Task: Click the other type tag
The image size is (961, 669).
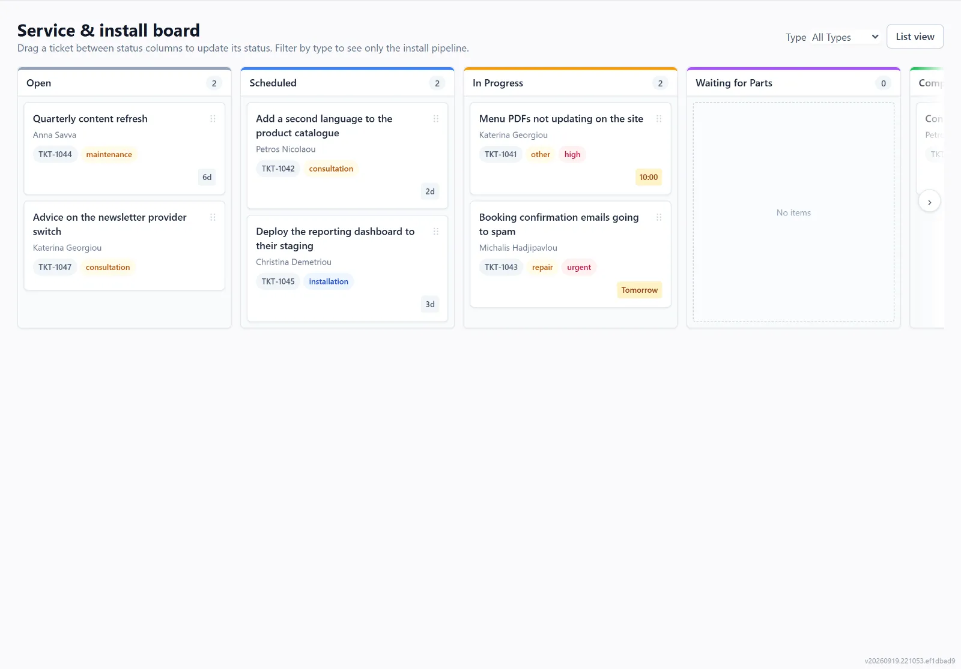Action: point(541,154)
